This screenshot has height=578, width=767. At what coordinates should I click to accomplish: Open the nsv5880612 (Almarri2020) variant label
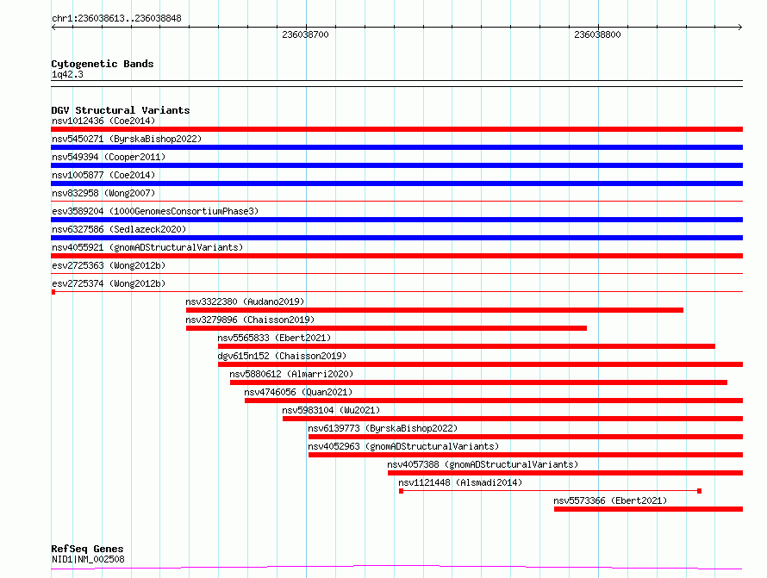(291, 374)
